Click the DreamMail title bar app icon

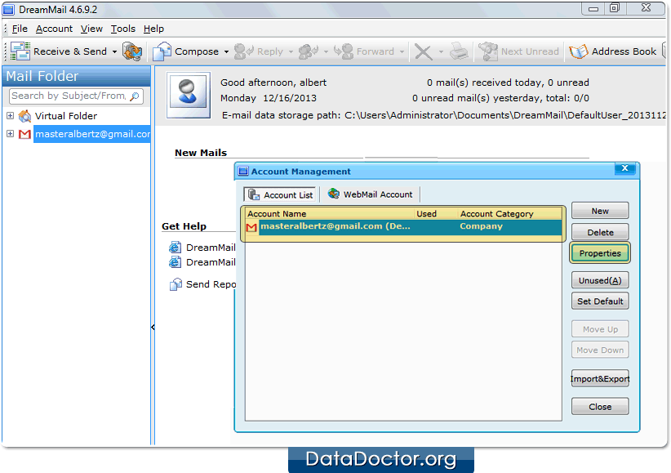click(x=8, y=10)
